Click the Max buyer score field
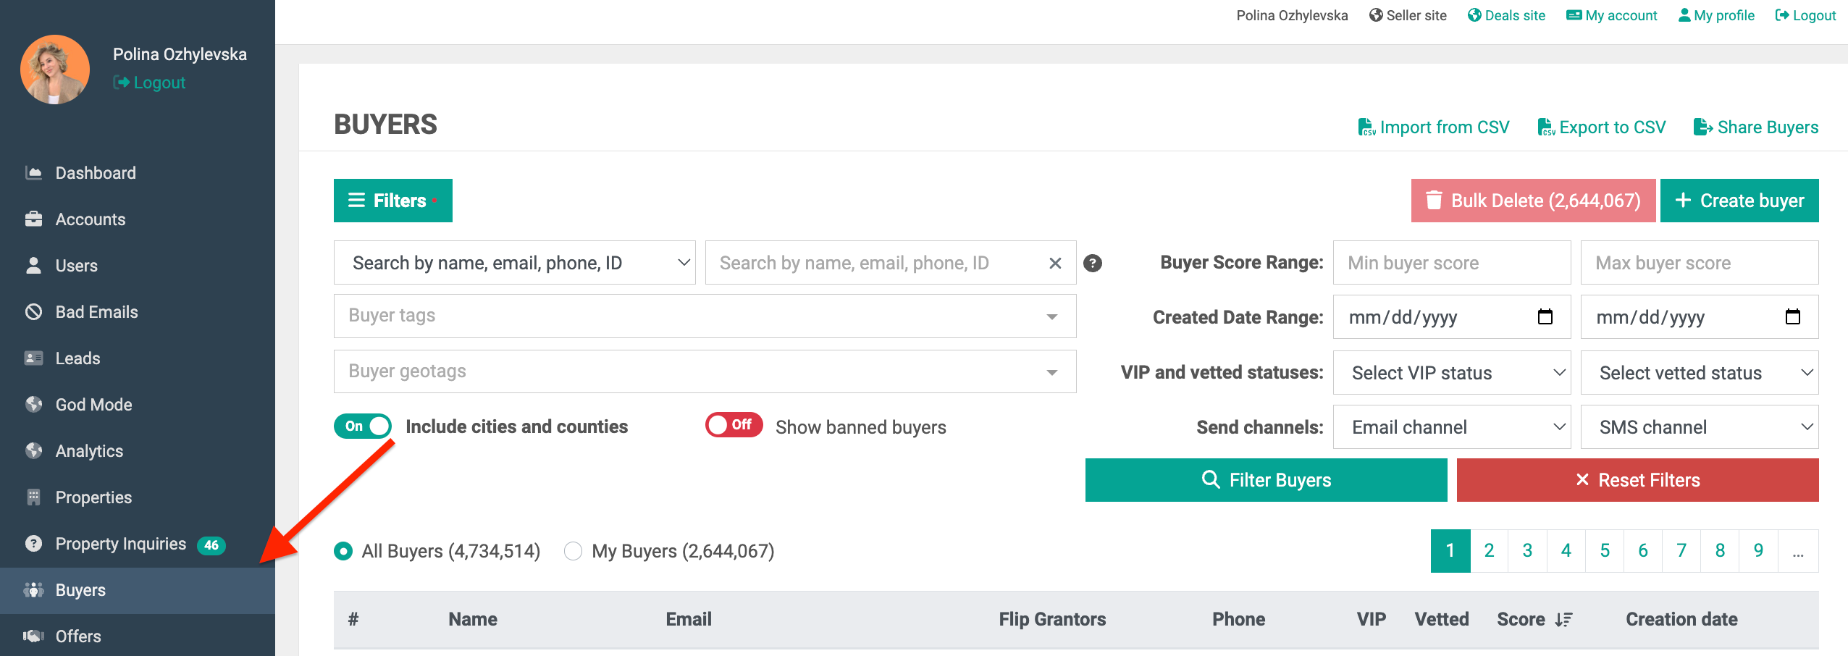1848x656 pixels. [x=1699, y=263]
